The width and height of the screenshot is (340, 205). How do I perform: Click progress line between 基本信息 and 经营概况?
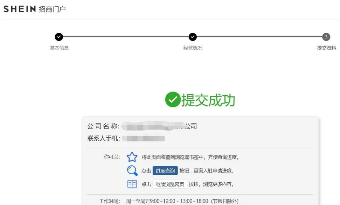point(126,37)
